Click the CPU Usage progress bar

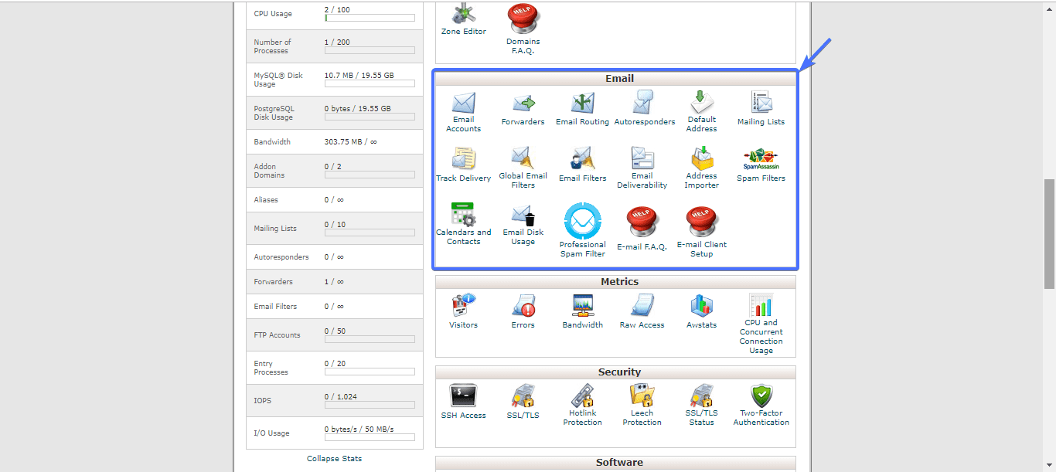tap(370, 18)
